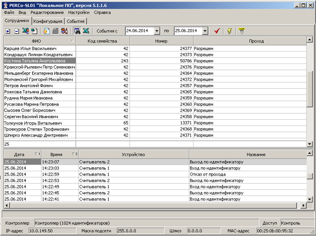
Task: Open the Настройки menu
Action: [79, 13]
